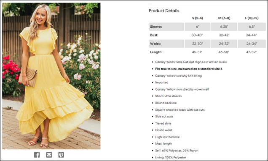Select the M (6-8) size column header
The width and height of the screenshot is (268, 161).
pos(224,18)
